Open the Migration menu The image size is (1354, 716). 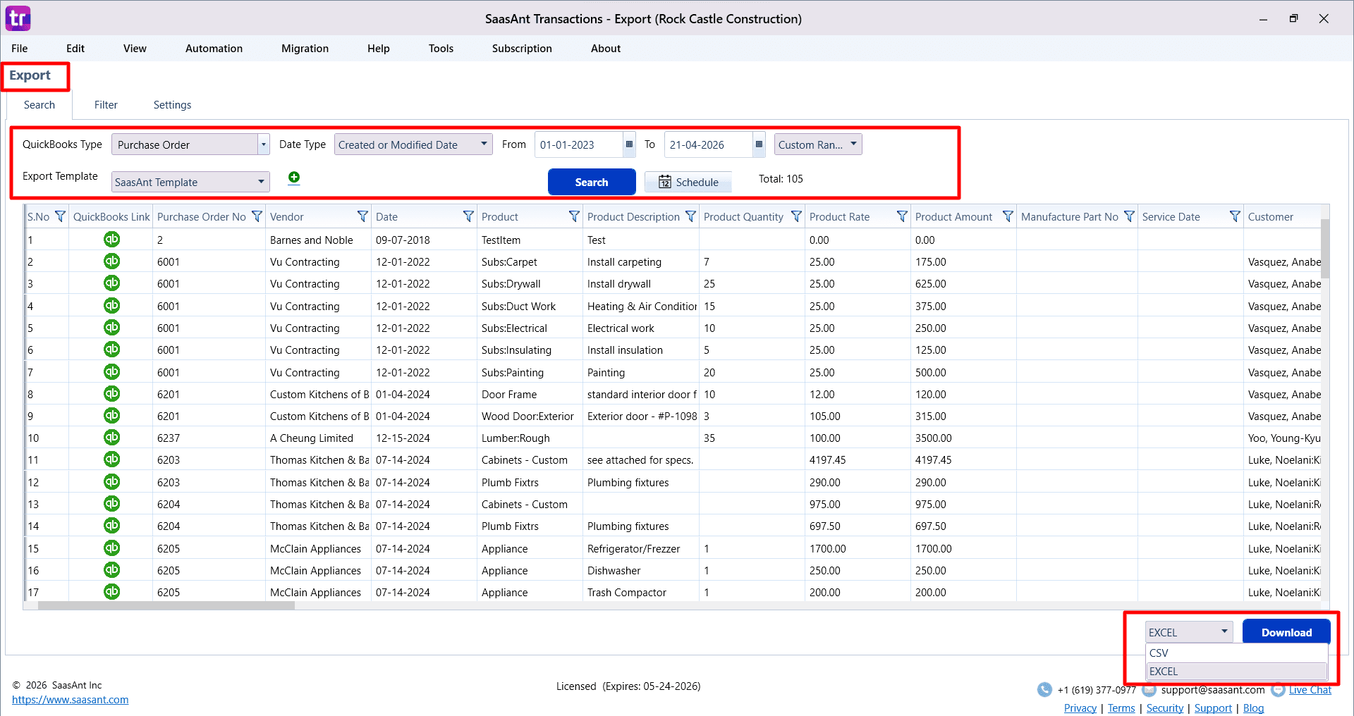click(x=305, y=49)
